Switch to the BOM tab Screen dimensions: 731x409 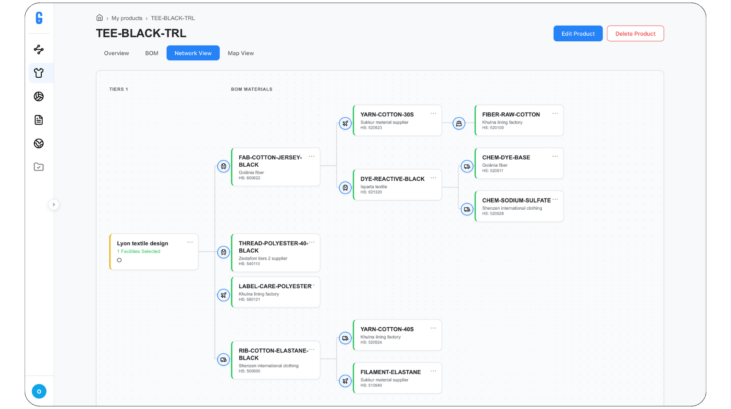151,53
